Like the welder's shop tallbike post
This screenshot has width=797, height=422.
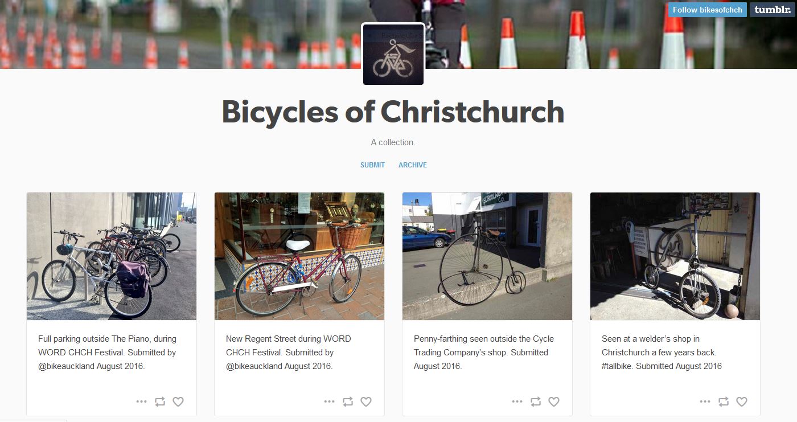tap(742, 401)
